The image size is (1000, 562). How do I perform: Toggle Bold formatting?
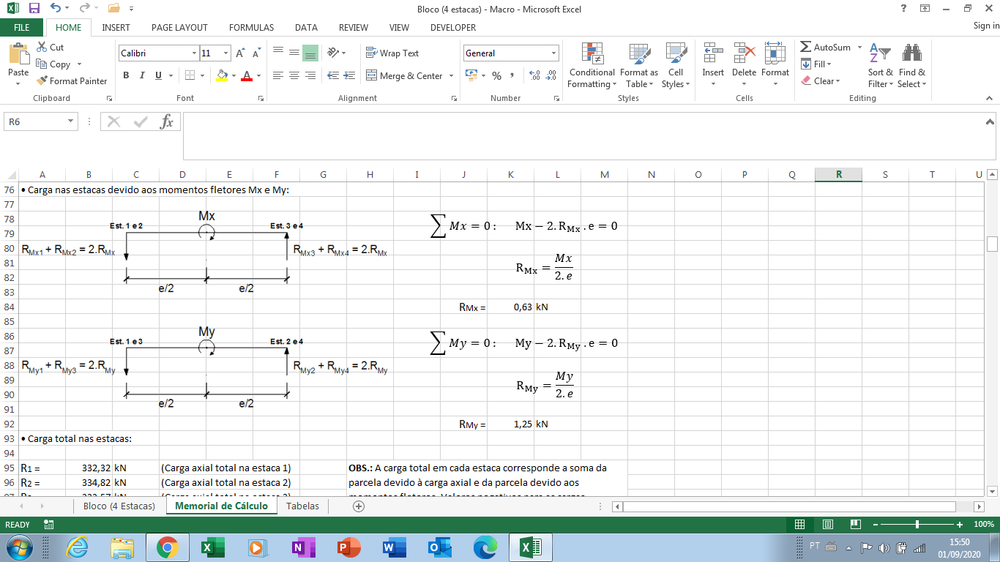(x=126, y=75)
